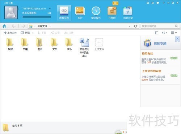The image size is (181, 134).
Task: Open the 所有文件 (All Files) tab
Action: coord(64,13)
